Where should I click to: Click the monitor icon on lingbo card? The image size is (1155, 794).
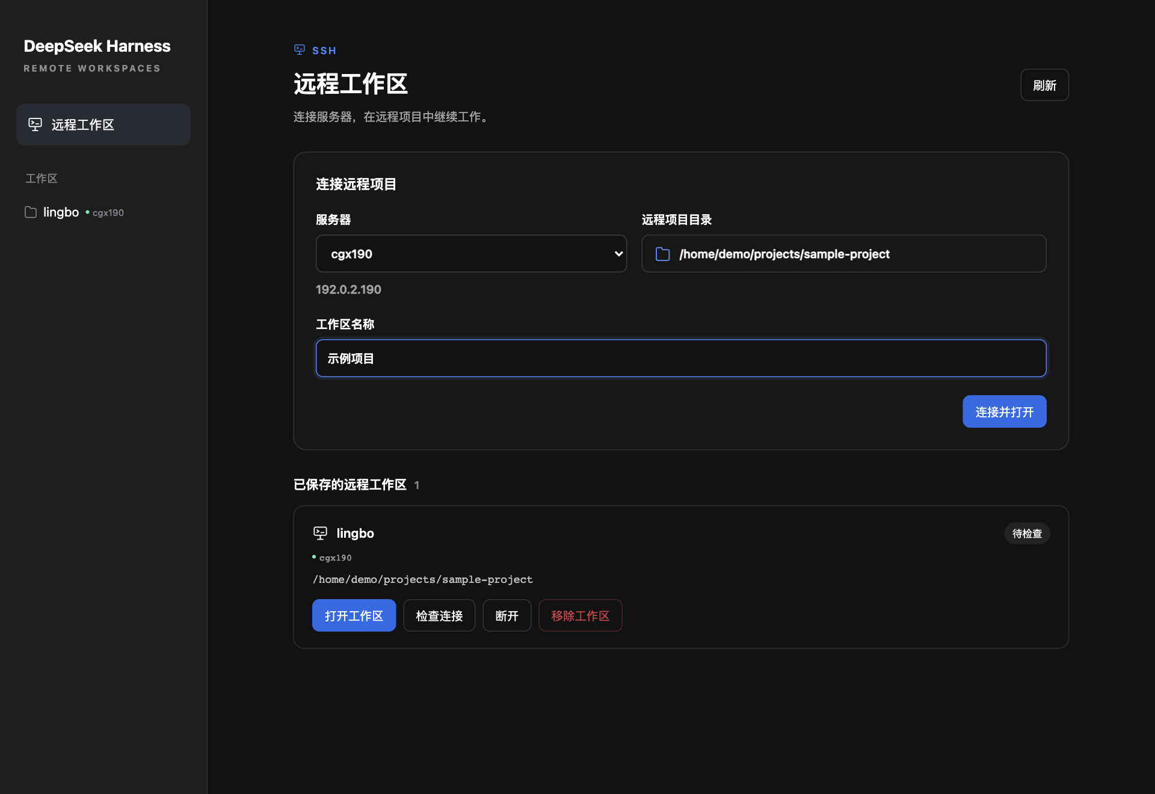coord(320,533)
